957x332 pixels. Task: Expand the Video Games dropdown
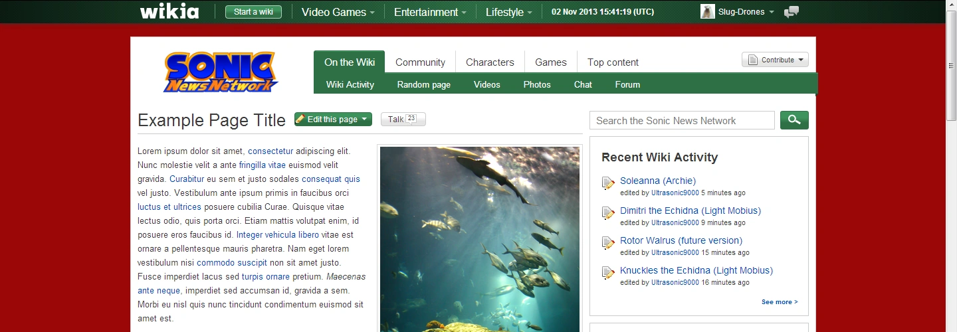coord(338,12)
